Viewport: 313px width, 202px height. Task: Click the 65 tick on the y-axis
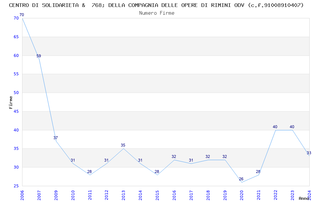[16, 37]
